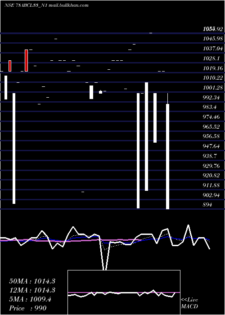Image resolution: width=225 pixels, height=315 pixels.
Task: Click the 1045.98 price axis label
Action: [x=213, y=39]
